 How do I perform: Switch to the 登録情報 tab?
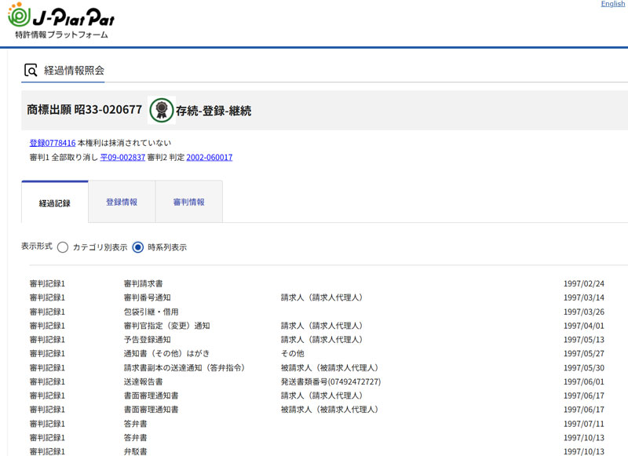click(122, 202)
